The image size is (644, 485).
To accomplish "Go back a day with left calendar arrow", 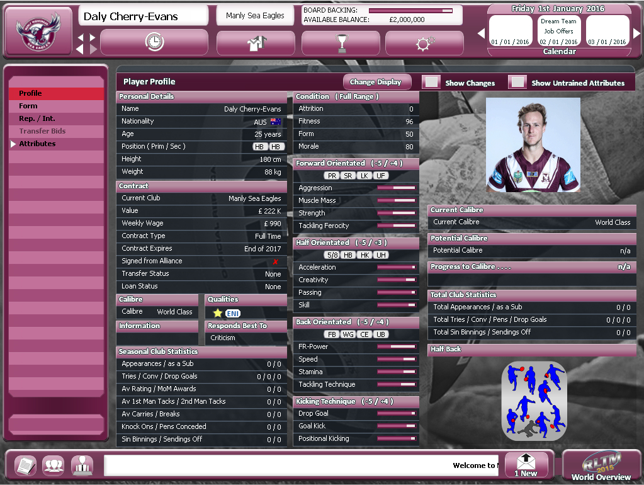I will (x=482, y=32).
